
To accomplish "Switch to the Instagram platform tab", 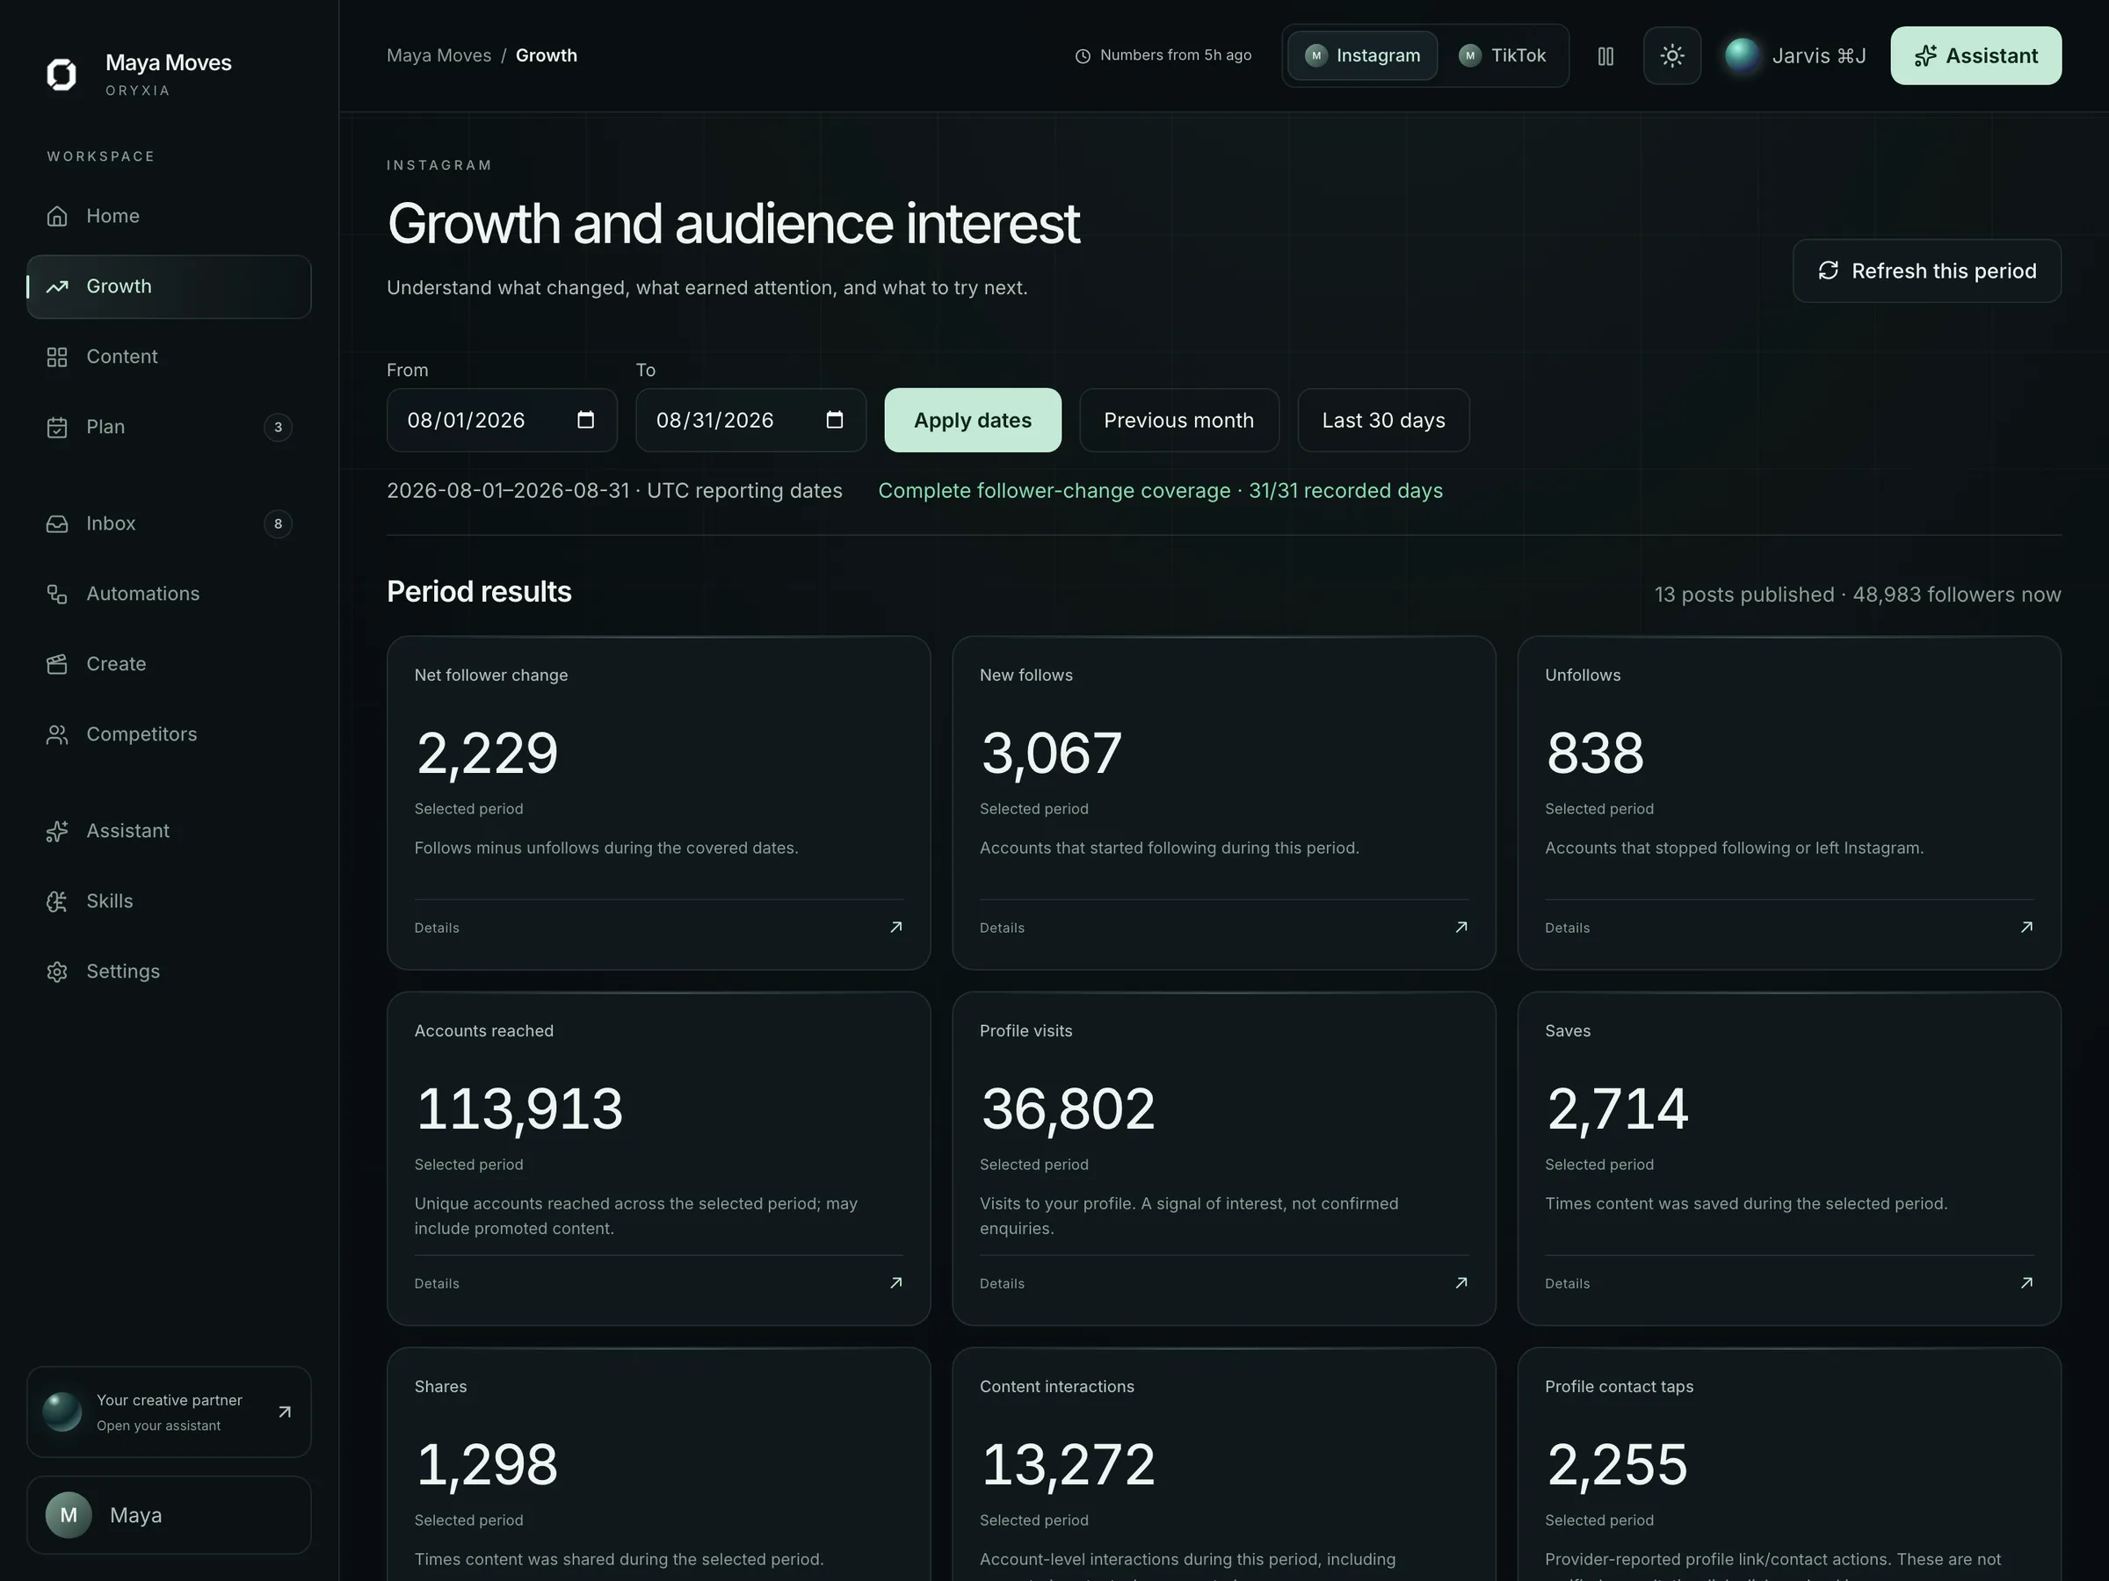I will coord(1362,55).
